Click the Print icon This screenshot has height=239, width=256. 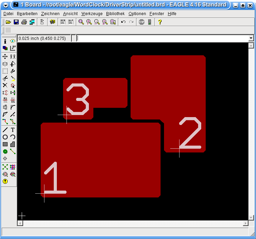pos(24,22)
